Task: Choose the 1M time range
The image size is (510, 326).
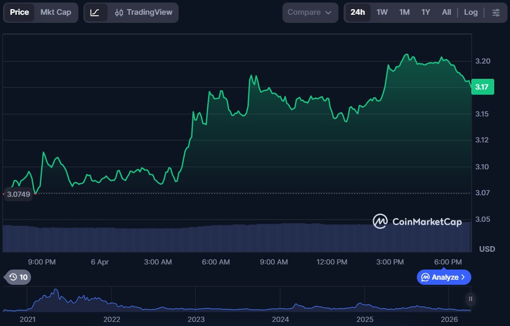Action: pos(404,12)
